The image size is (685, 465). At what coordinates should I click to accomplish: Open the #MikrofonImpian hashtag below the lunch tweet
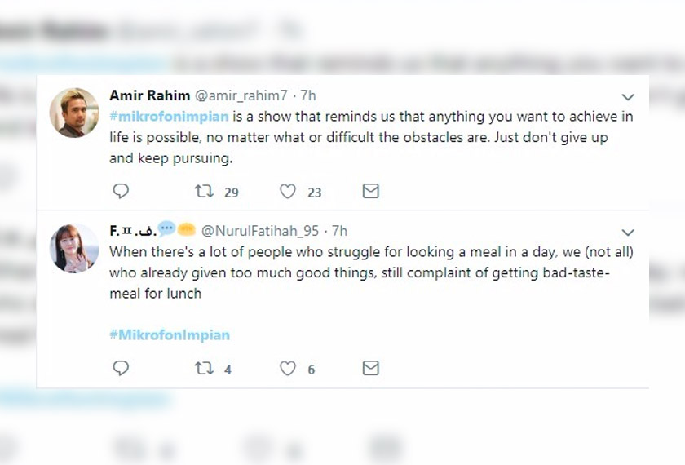(170, 334)
